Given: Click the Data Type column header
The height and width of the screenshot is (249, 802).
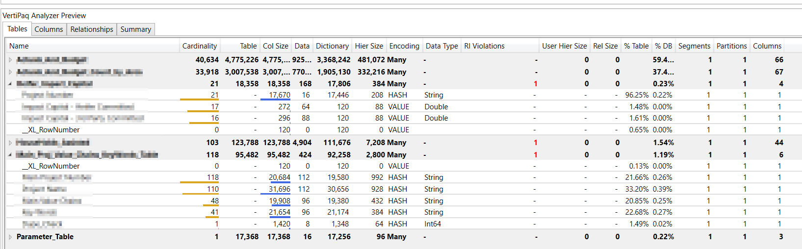Looking at the screenshot, I should 442,46.
